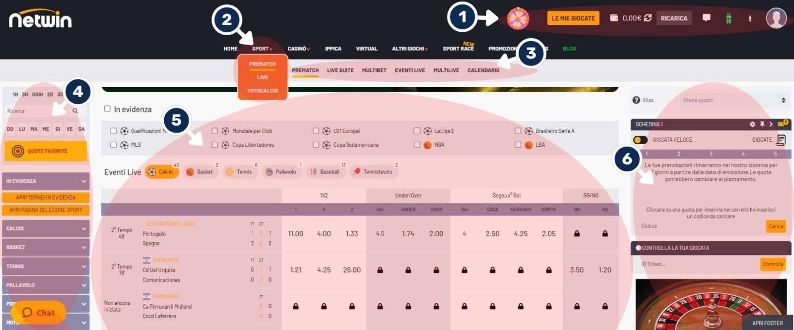The width and height of the screenshot is (794, 330).
Task: Select Live in the Sport submenu
Action: click(263, 77)
